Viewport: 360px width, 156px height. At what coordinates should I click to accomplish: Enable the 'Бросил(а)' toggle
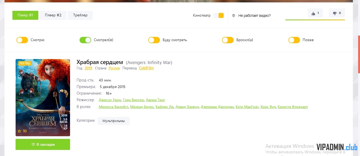coord(228,40)
